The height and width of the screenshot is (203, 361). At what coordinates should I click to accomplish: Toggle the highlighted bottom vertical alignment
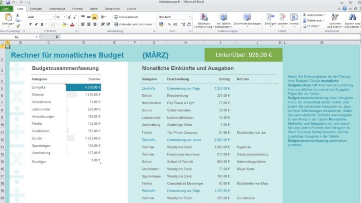click(94, 17)
